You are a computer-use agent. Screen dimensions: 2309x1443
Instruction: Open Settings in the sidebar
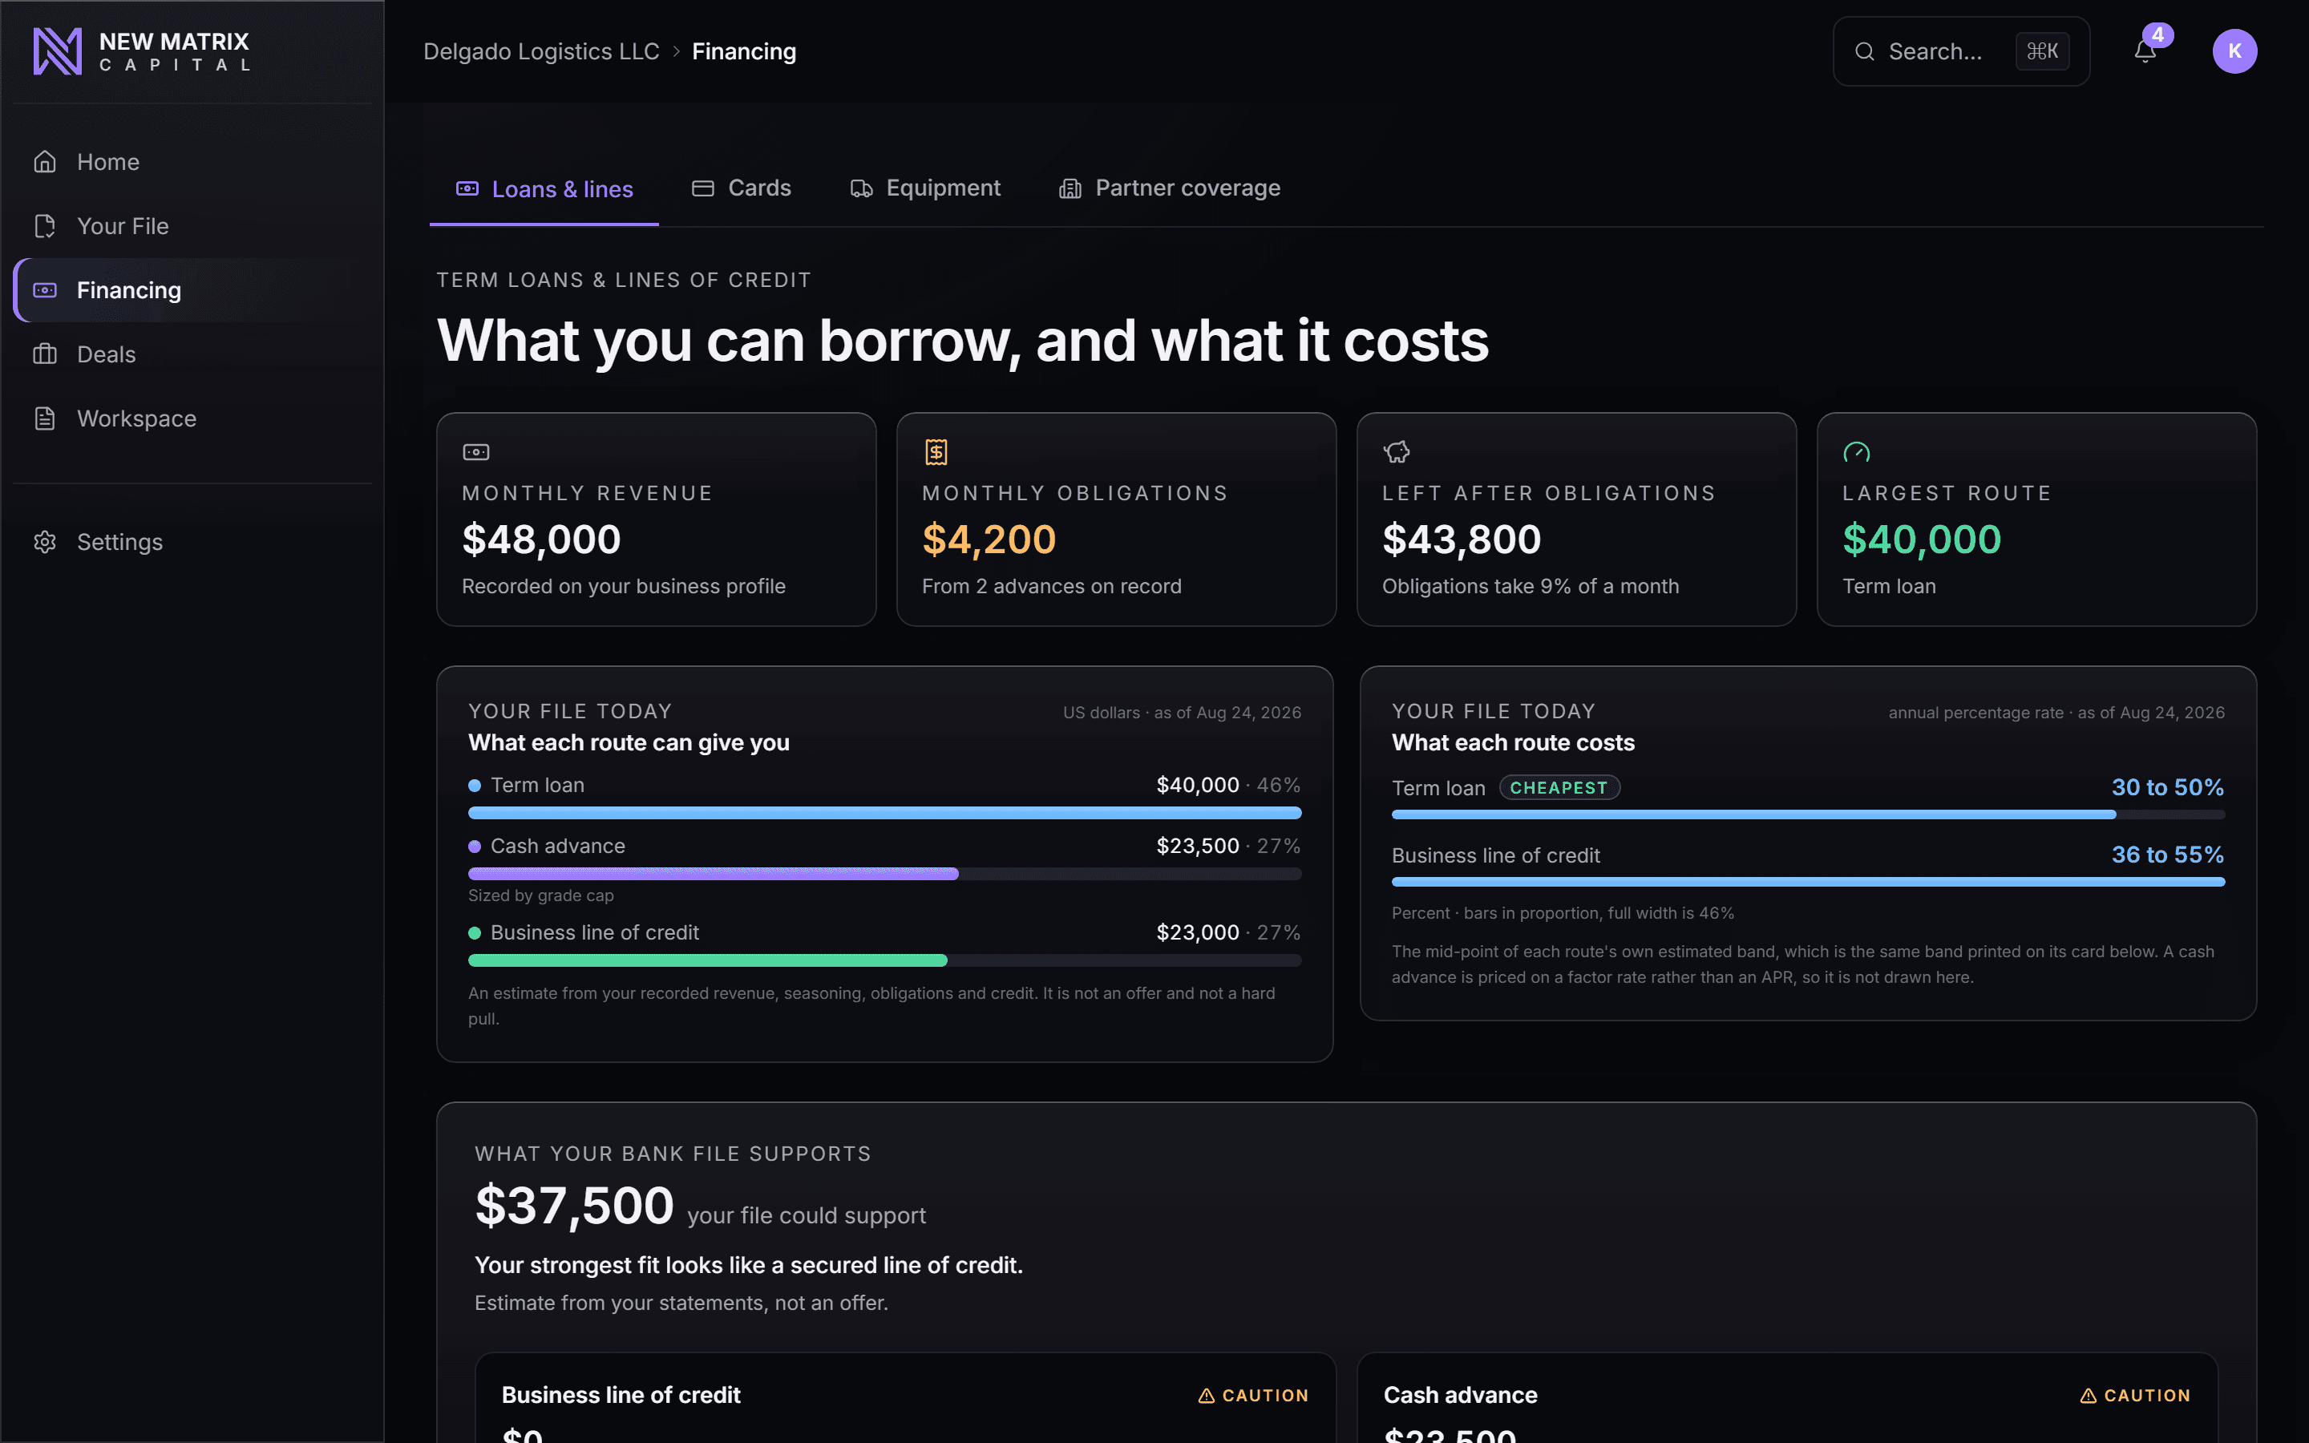pyautogui.click(x=192, y=542)
